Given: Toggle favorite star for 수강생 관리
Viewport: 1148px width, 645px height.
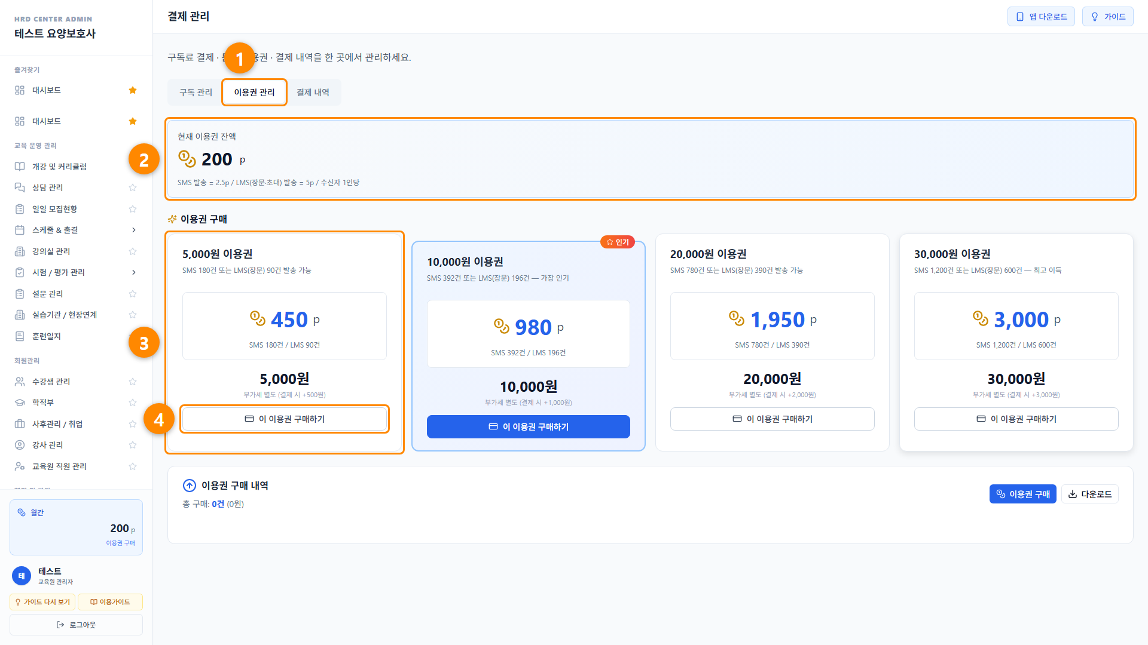Looking at the screenshot, I should [x=133, y=382].
